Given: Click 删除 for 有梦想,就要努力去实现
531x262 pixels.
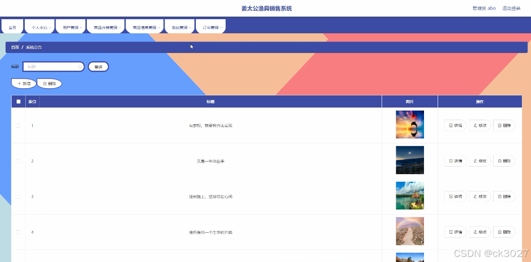Looking at the screenshot, I should 504,125.
